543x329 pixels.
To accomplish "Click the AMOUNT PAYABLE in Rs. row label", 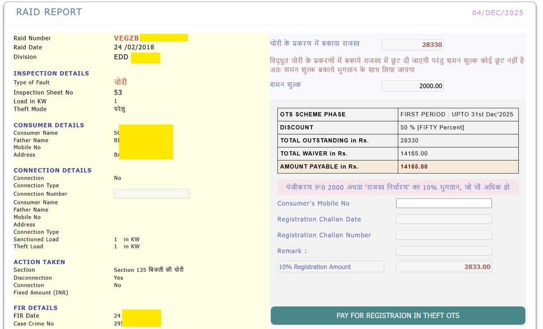I will click(x=338, y=167).
